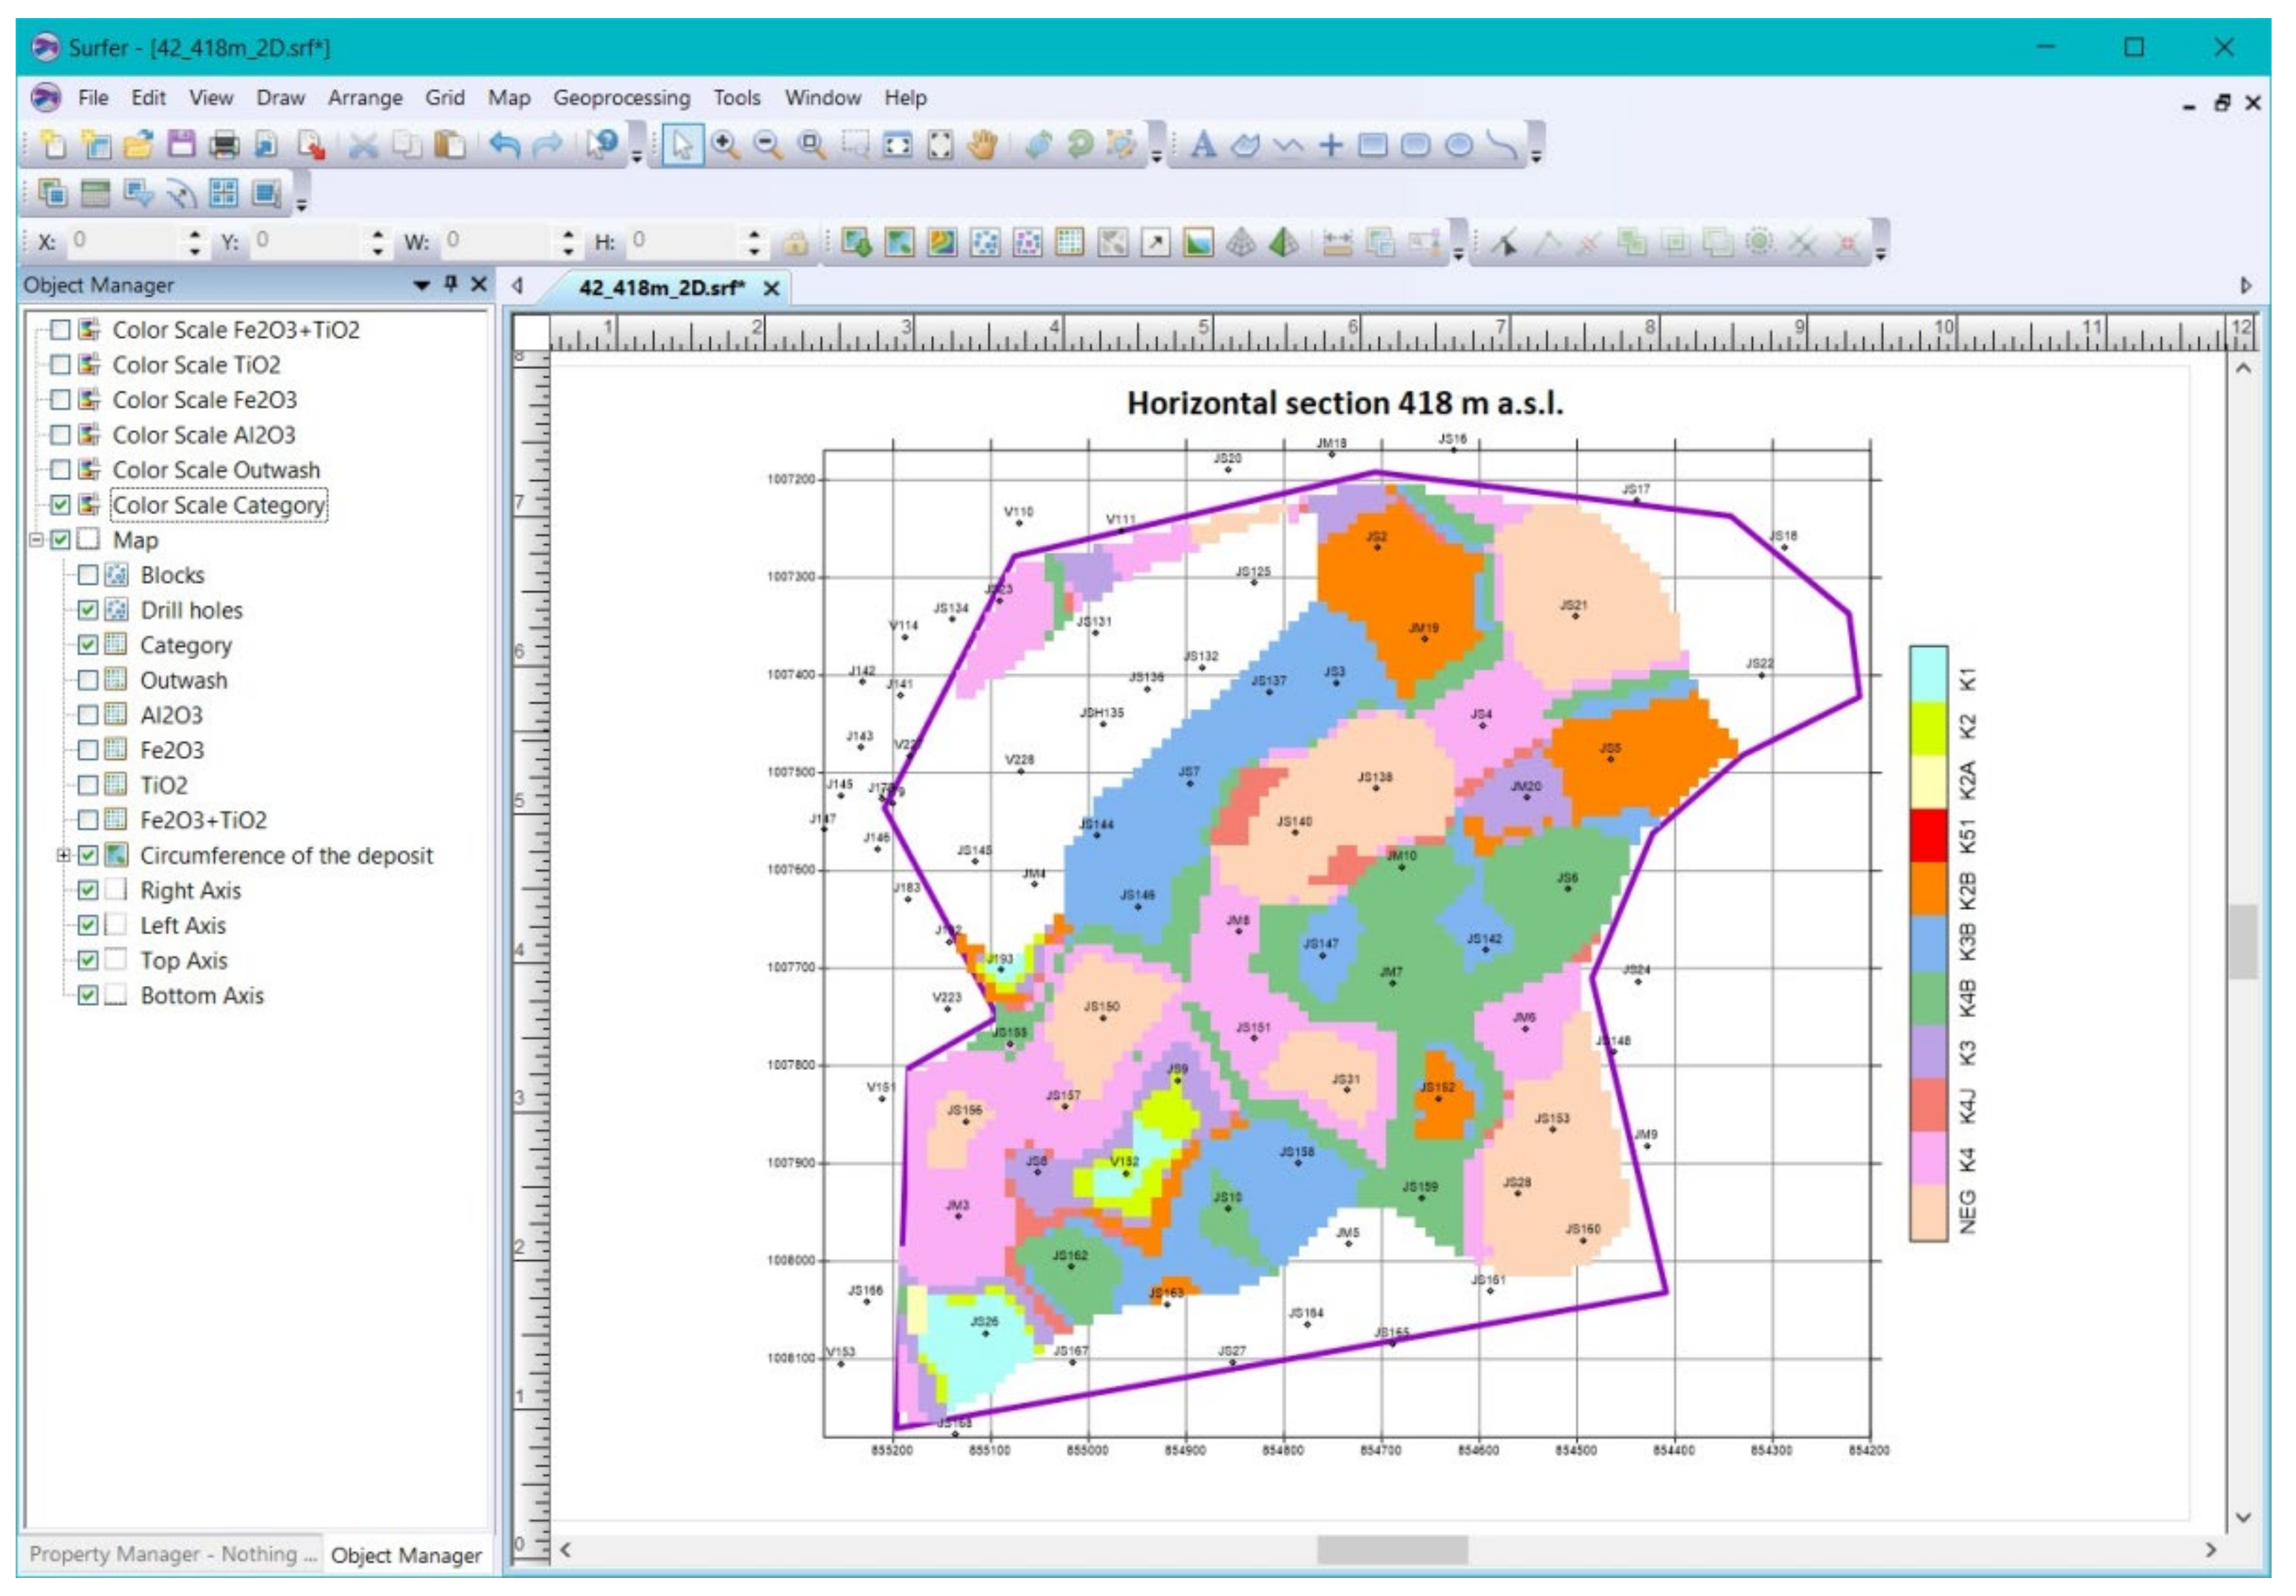Select the Ellipse drawing tool
The image size is (2296, 1596).
click(x=1458, y=145)
